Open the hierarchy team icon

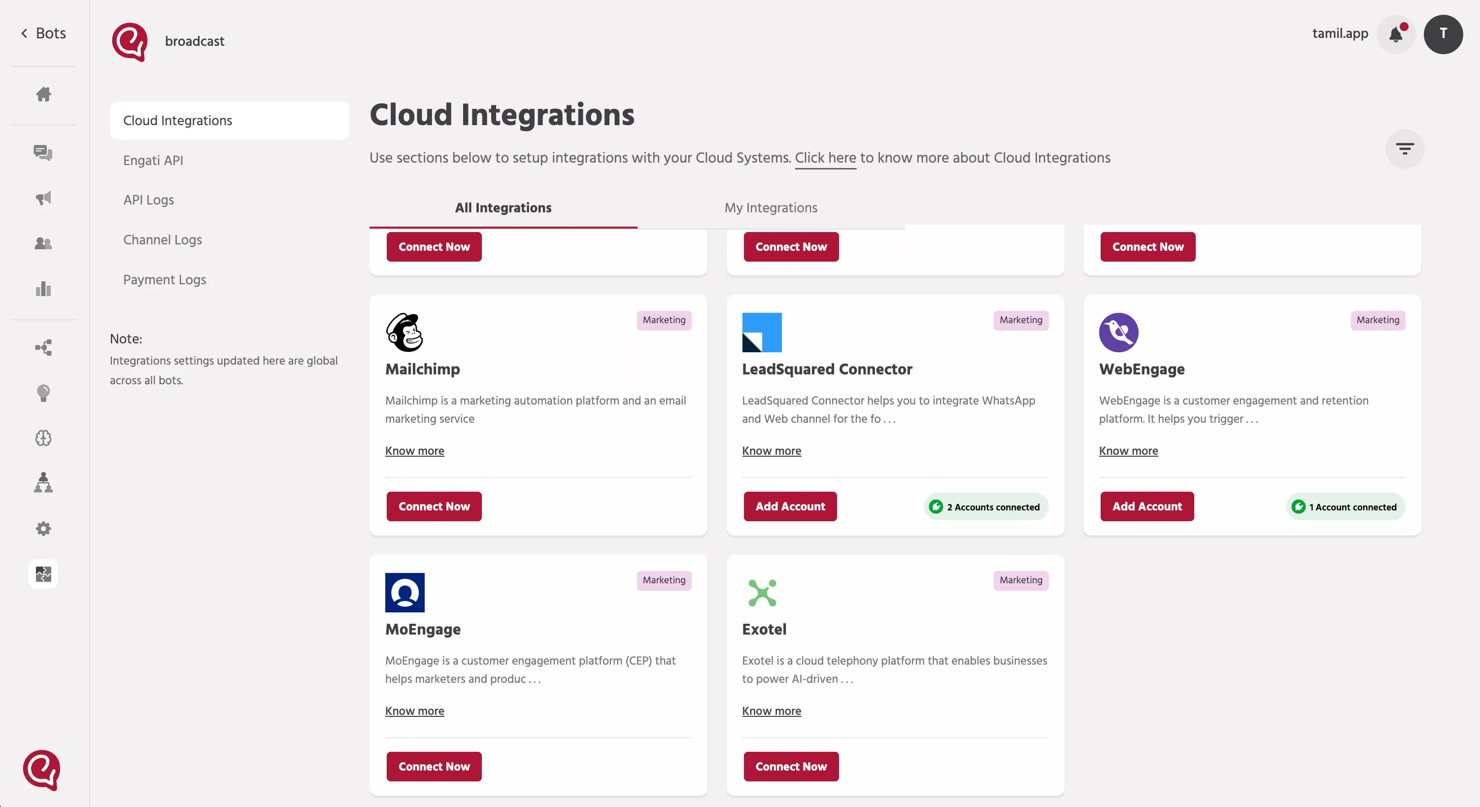click(43, 483)
